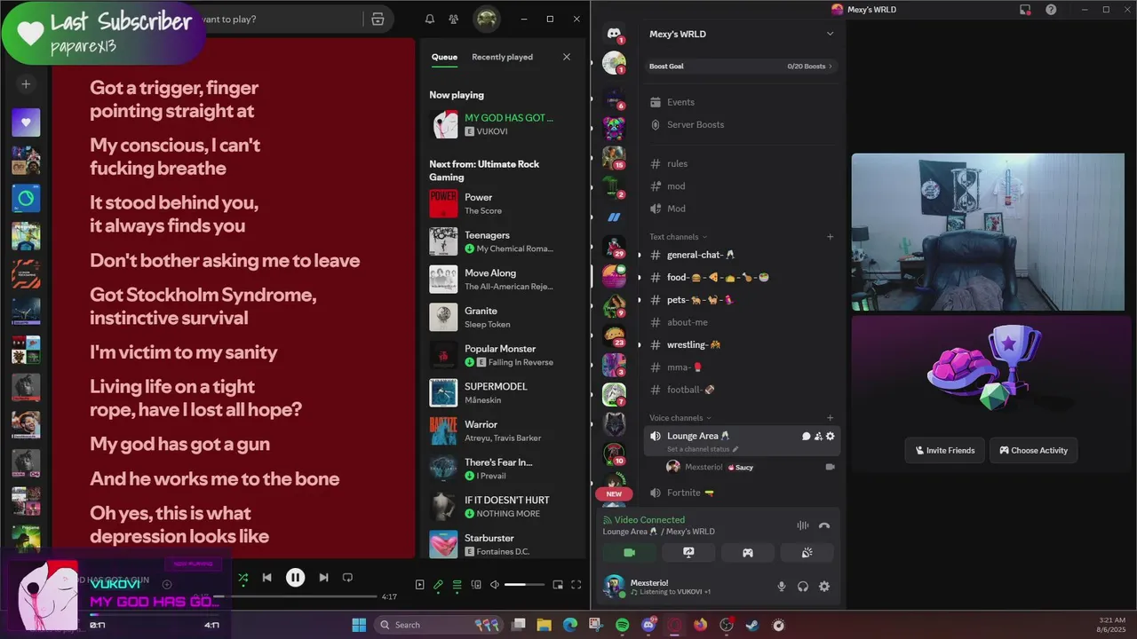The image size is (1137, 639).
Task: Start an activity with gamepad icon
Action: [x=748, y=553]
